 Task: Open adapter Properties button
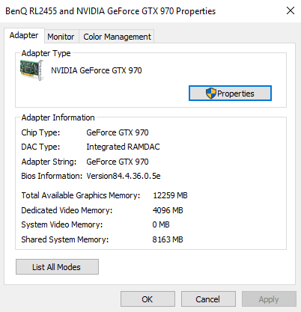230,94
